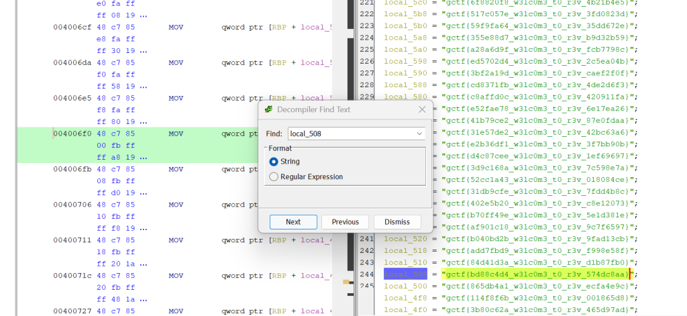Click local_5b0 variable on decompiler line 223
The image size is (687, 316).
click(405, 26)
